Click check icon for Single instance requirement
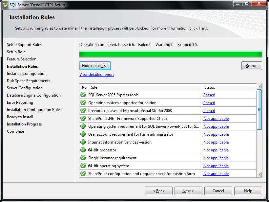This screenshot has height=202, width=269. pyautogui.click(x=83, y=158)
